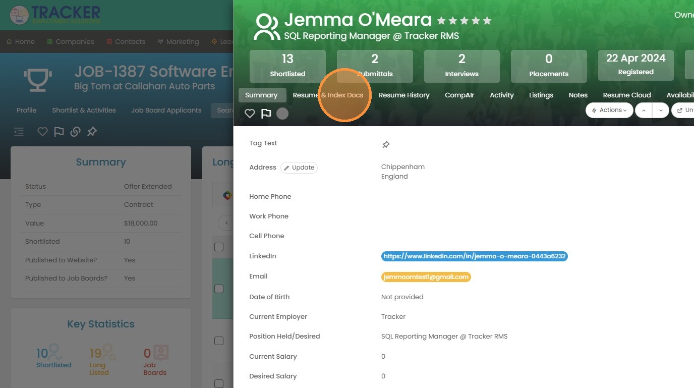Open the 13 Shortlisted tile
Image resolution: width=694 pixels, height=388 pixels.
tap(287, 66)
